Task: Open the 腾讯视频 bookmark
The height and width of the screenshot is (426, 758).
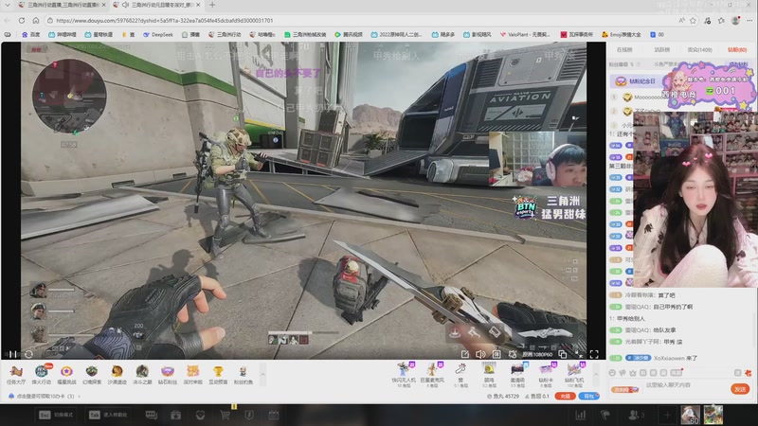Action: (x=349, y=35)
